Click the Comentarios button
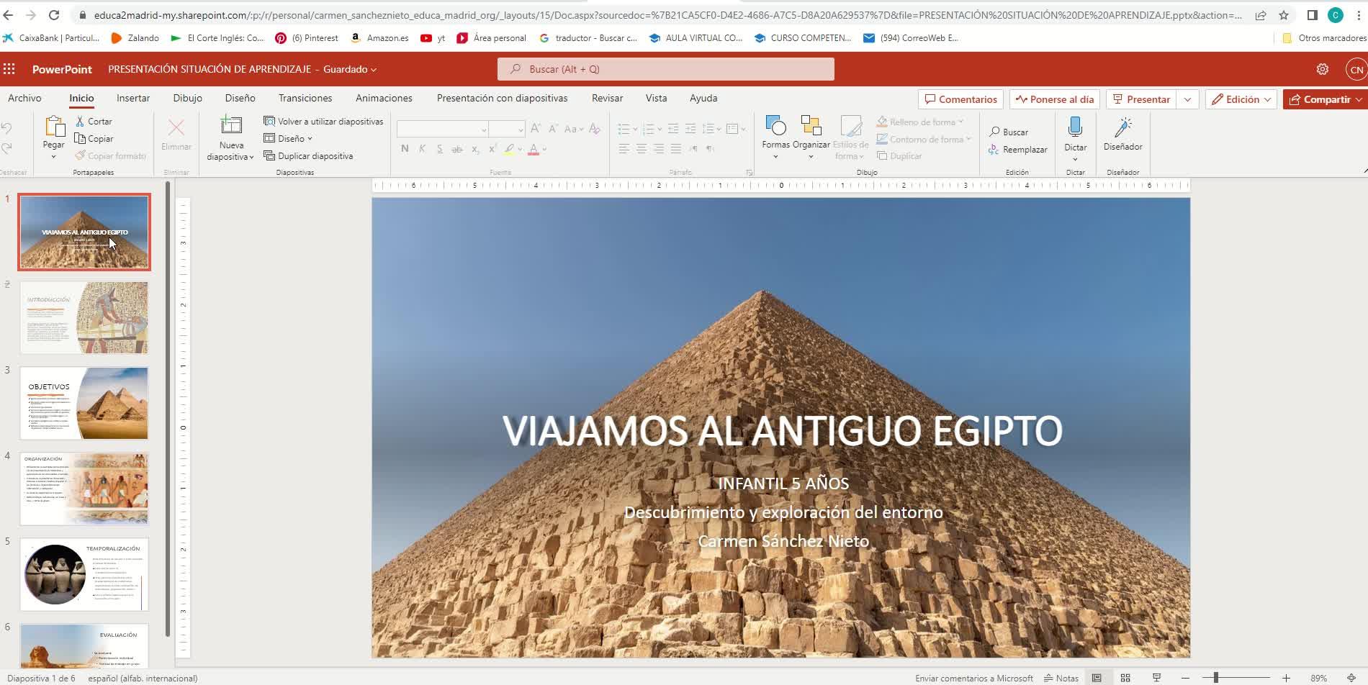The image size is (1368, 685). click(x=960, y=99)
